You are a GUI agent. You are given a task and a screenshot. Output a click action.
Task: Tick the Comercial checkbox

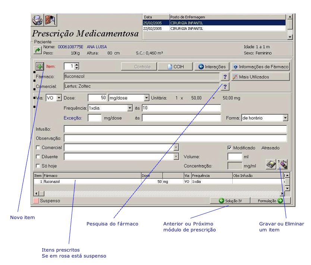(38, 147)
